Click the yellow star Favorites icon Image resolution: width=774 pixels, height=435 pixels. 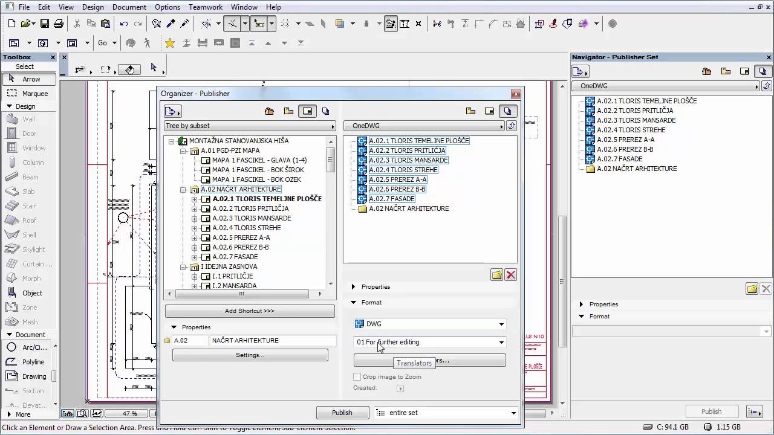point(170,43)
